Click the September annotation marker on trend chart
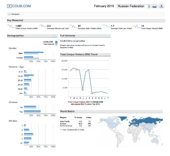170x156 pixels. pos(92,93)
